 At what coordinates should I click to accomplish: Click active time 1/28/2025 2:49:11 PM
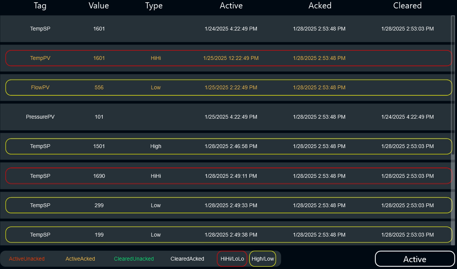tap(231, 176)
